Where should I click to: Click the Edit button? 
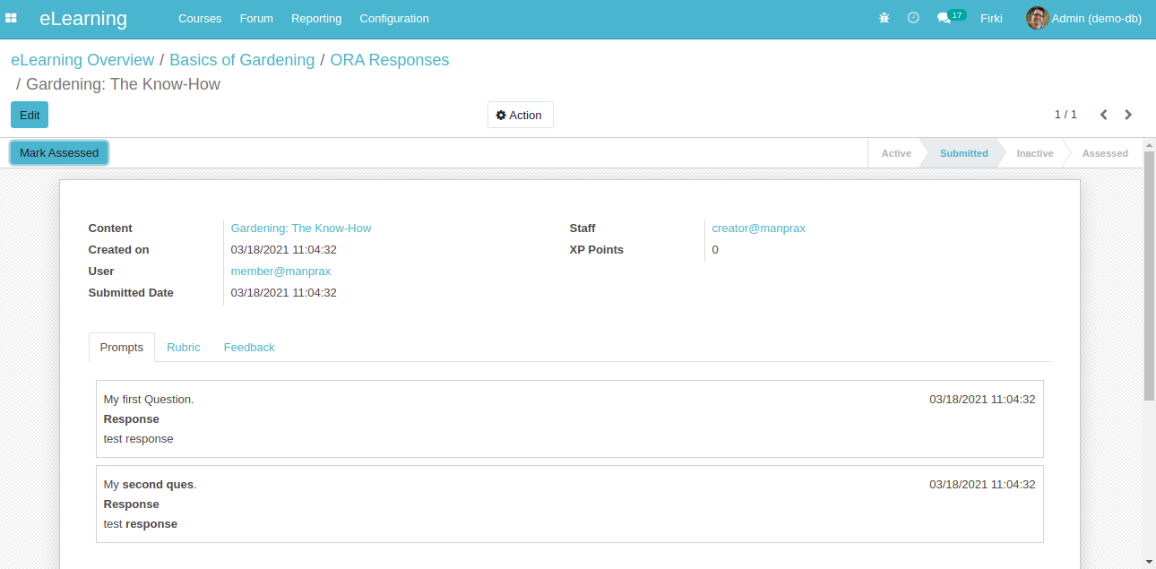tap(30, 115)
